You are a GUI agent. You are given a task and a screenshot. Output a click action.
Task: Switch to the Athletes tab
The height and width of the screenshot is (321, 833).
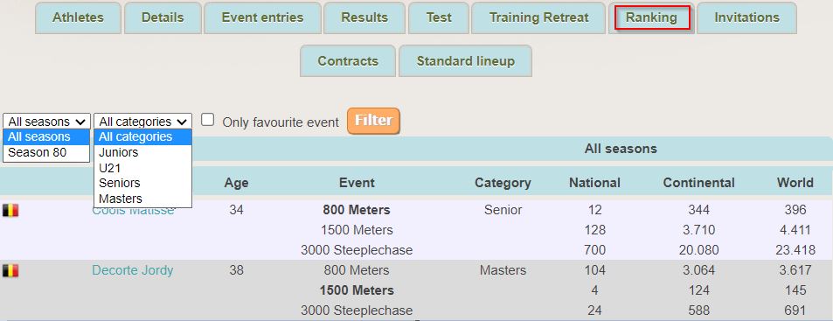(78, 17)
